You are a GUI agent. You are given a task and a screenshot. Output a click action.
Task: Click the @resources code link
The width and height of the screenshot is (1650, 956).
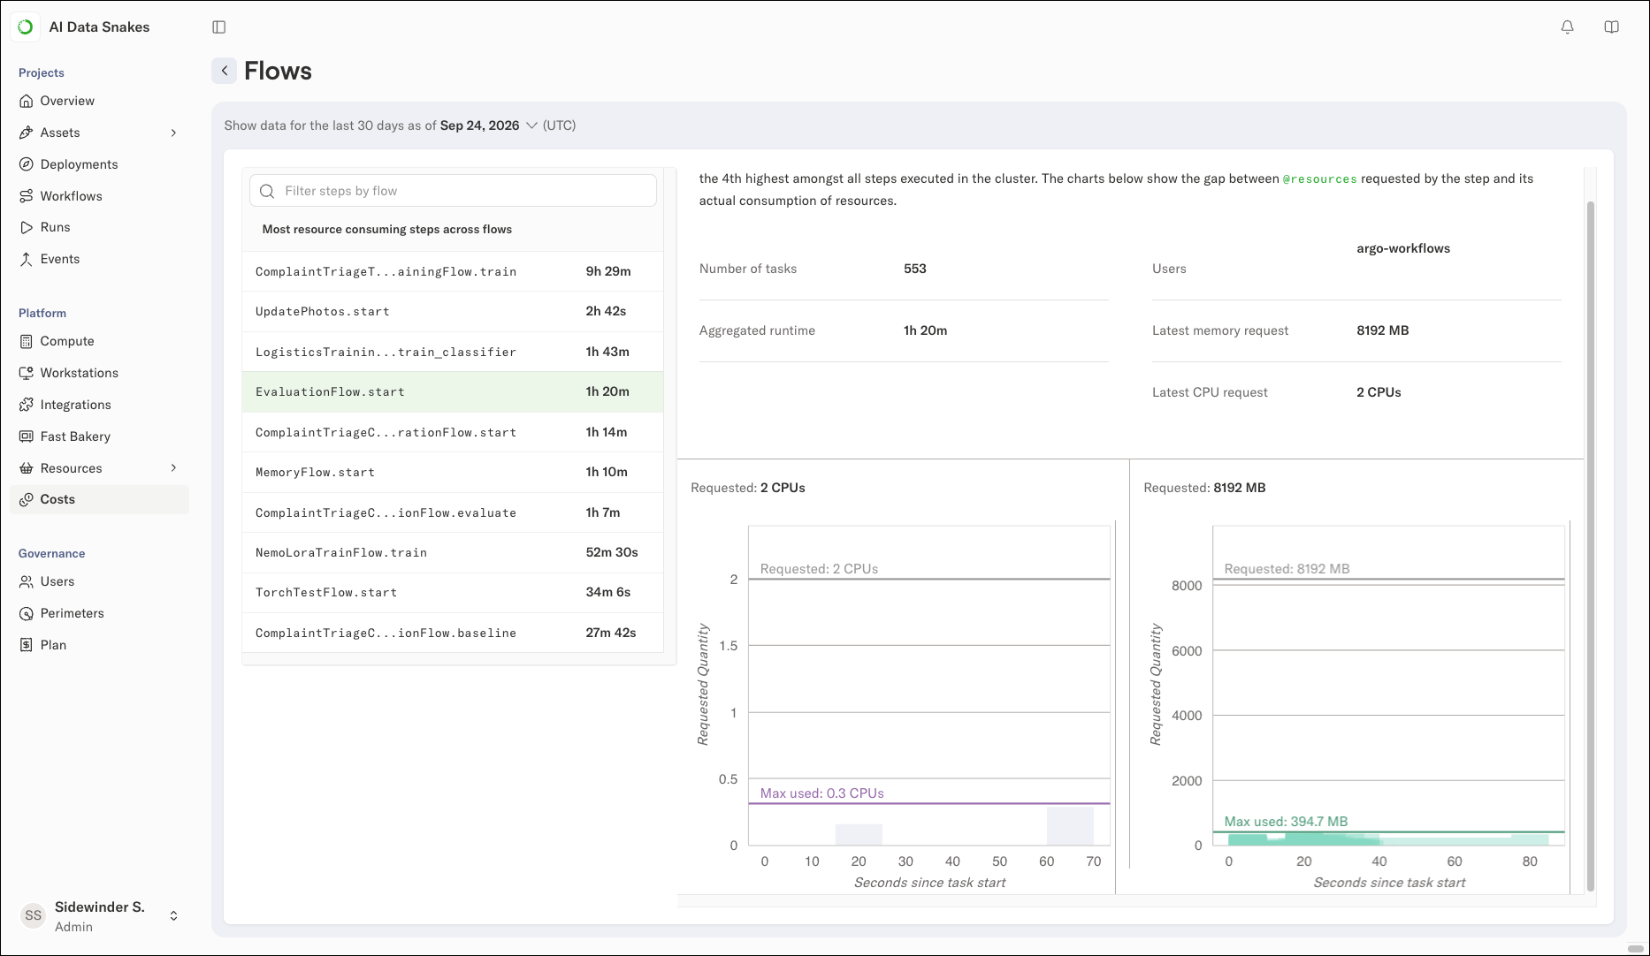pos(1319,178)
